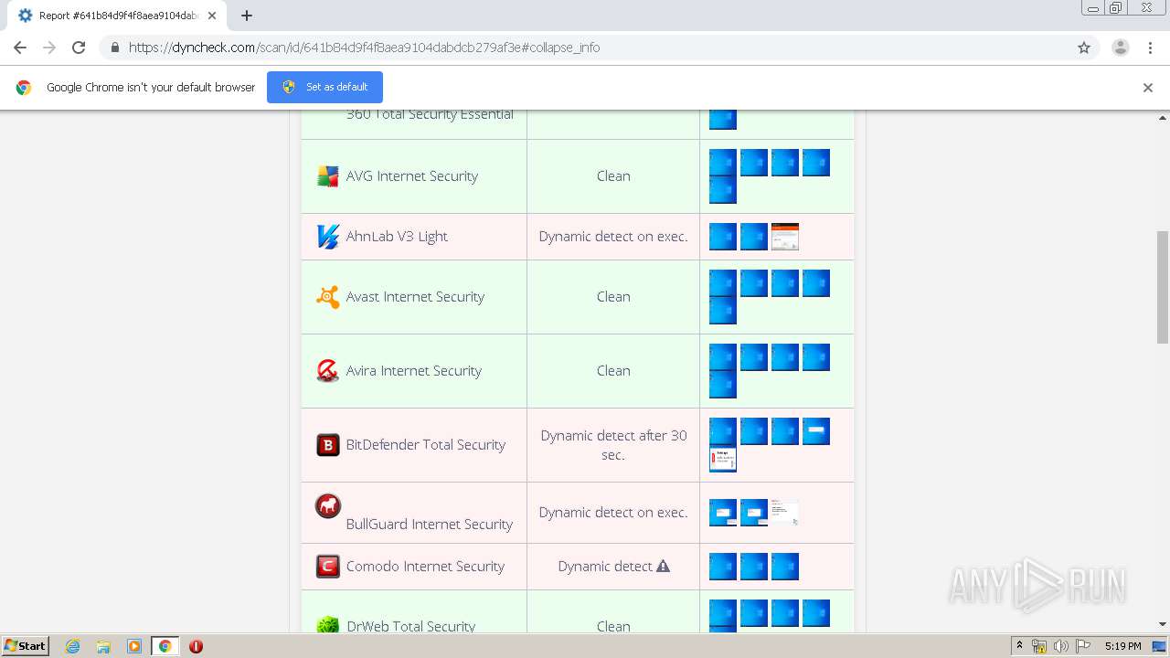Screen dimensions: 1170x658
Task: Open BitDefender alert screenshot thumbnail on second row
Action: (723, 459)
